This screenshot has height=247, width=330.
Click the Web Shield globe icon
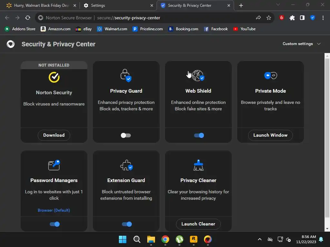tap(198, 76)
